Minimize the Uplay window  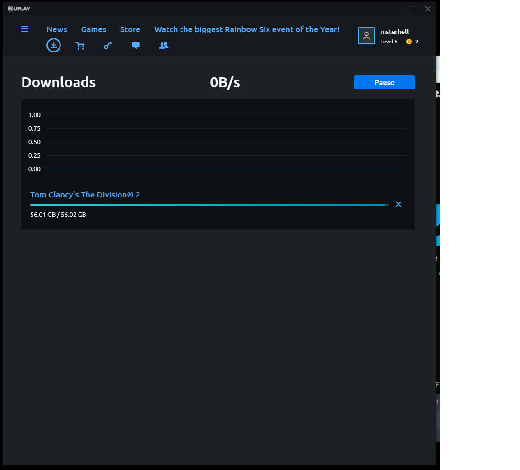(x=391, y=9)
